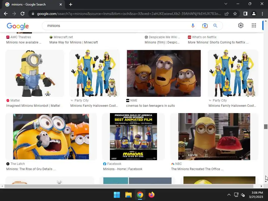Open Windows Start menu
Viewport: 268px width, 201px height.
click(x=117, y=195)
